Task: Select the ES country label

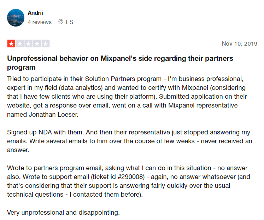Action: point(70,22)
